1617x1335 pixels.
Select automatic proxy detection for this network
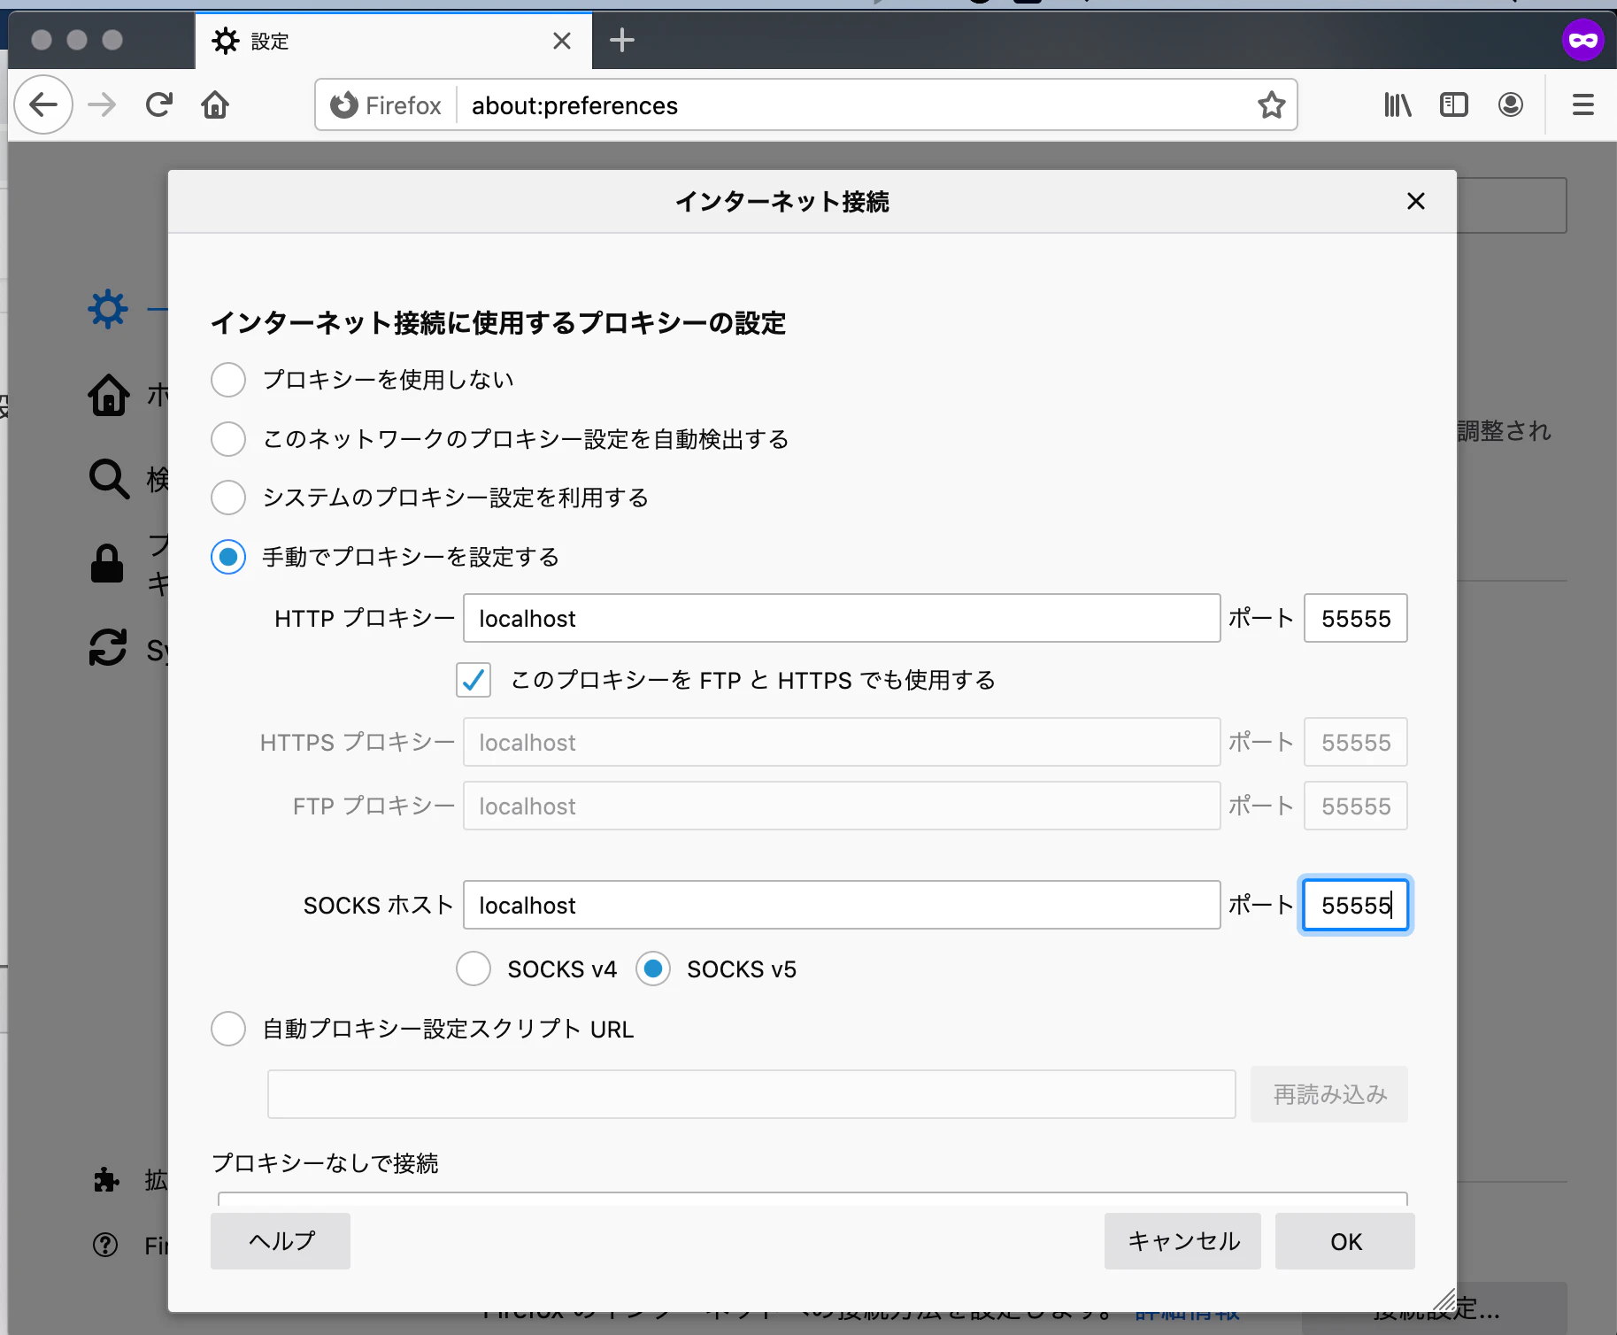click(228, 439)
